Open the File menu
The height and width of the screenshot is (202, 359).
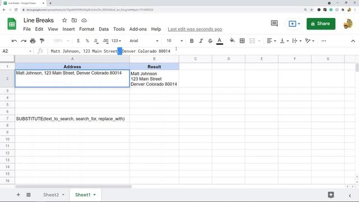27,29
